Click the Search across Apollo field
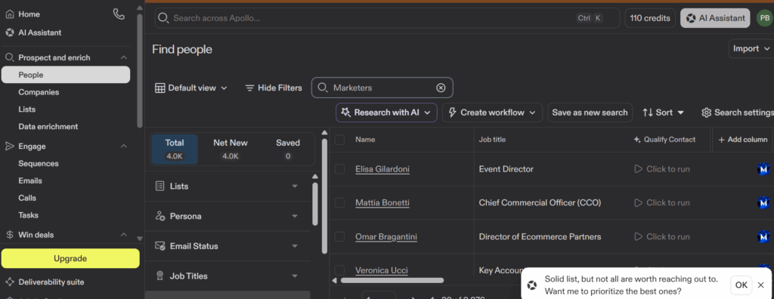 (387, 18)
